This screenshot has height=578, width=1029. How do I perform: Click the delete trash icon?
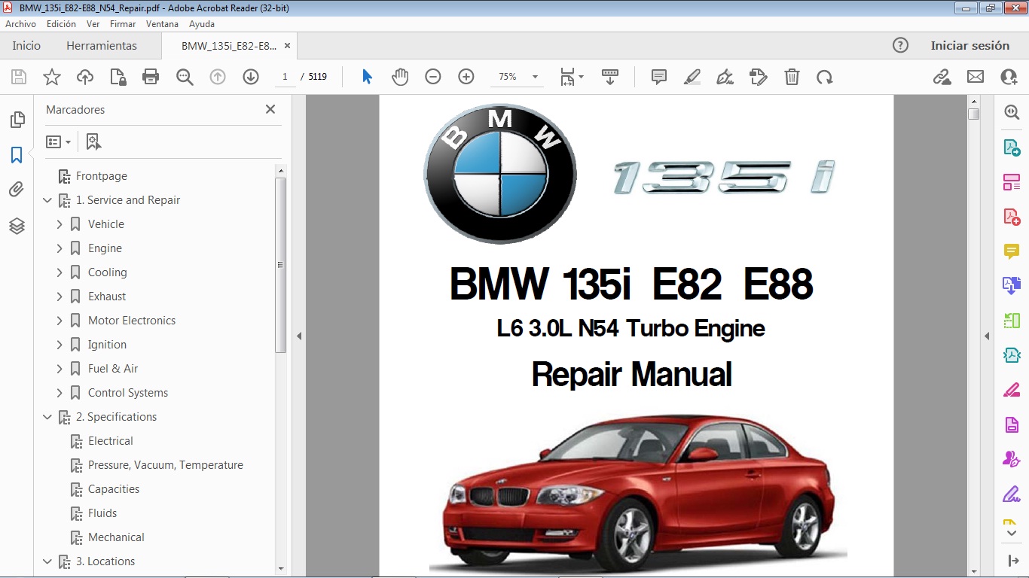pos(792,77)
